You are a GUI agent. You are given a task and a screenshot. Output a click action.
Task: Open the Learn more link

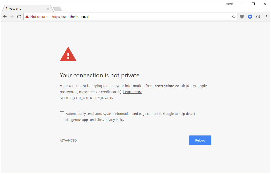coord(133,92)
